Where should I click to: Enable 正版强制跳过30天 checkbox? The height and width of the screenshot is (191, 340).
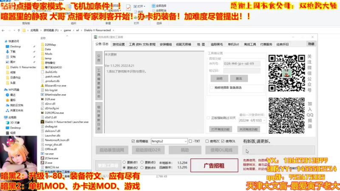point(208,118)
